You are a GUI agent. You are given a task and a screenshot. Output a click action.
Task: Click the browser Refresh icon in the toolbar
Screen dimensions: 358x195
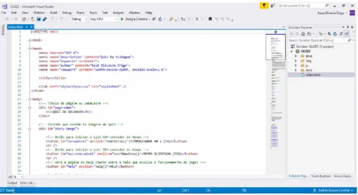(160, 19)
